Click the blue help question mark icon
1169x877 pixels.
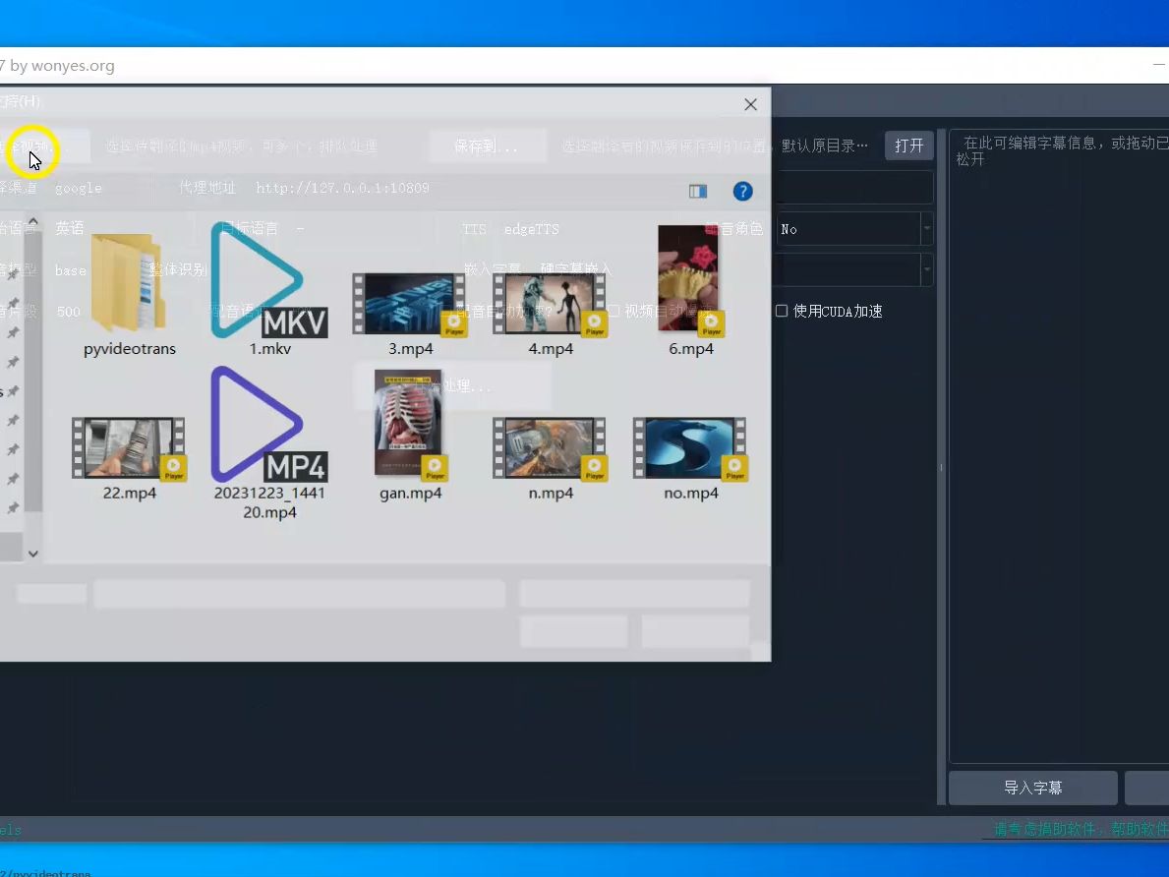[x=742, y=192]
